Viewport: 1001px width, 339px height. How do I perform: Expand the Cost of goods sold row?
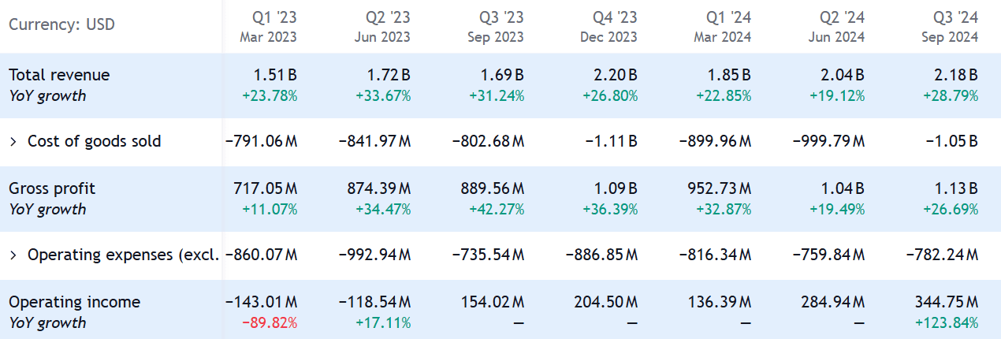click(13, 142)
